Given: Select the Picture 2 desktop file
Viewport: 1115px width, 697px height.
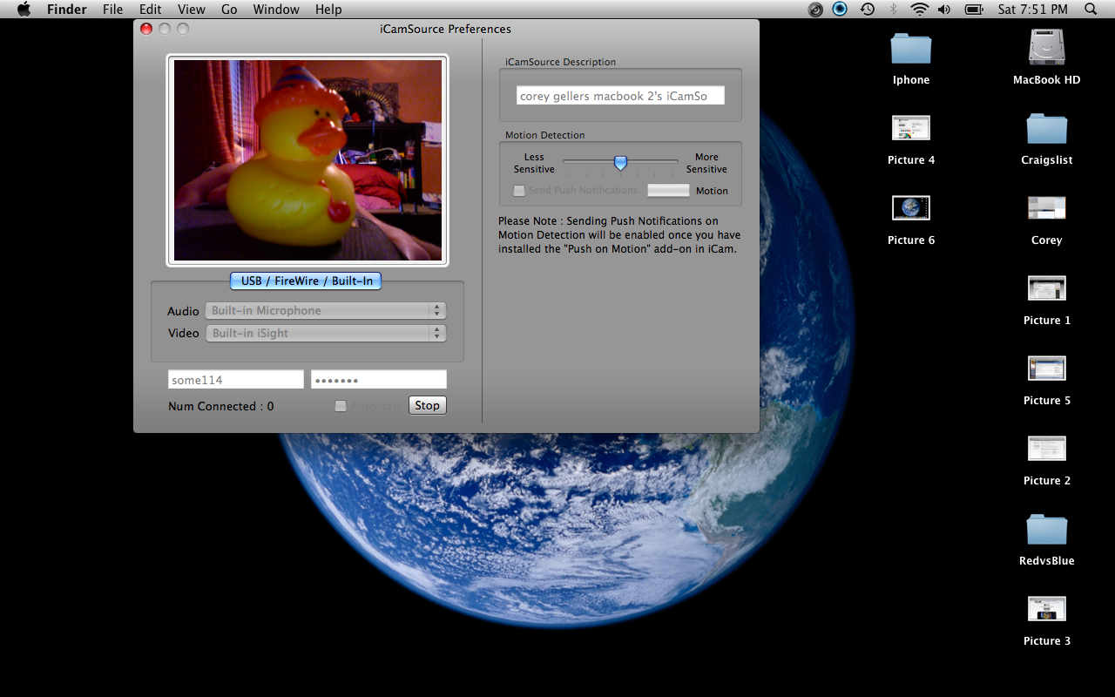Looking at the screenshot, I should [x=1047, y=449].
